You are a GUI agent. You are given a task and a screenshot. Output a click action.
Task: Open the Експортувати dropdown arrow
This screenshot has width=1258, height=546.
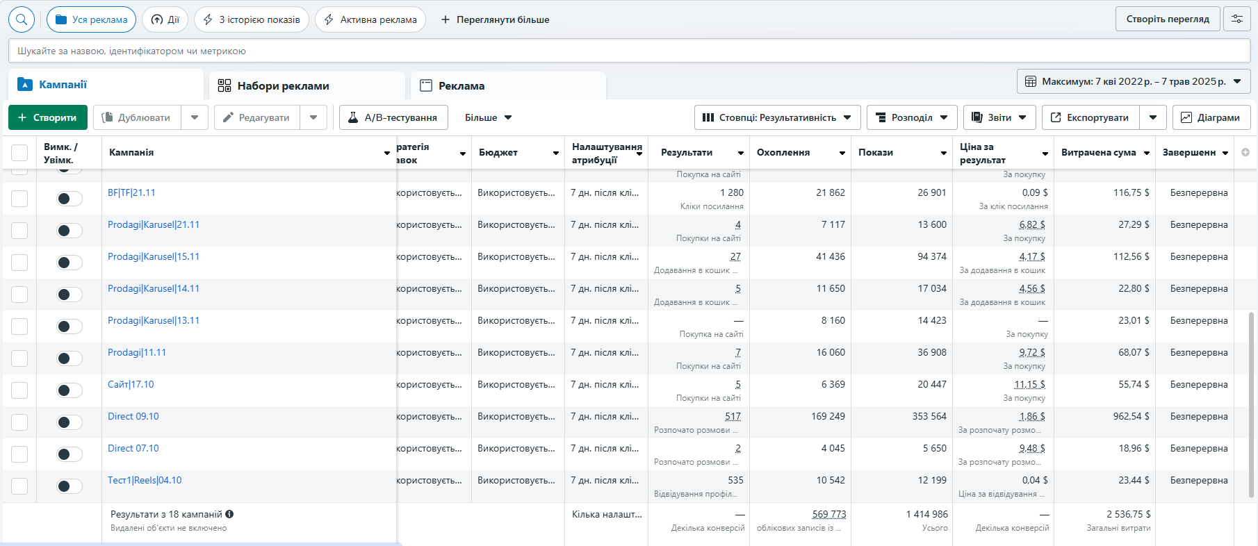(x=1153, y=117)
